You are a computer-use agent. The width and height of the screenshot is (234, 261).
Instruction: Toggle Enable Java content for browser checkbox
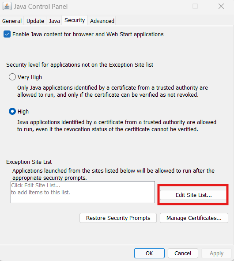click(x=7, y=34)
